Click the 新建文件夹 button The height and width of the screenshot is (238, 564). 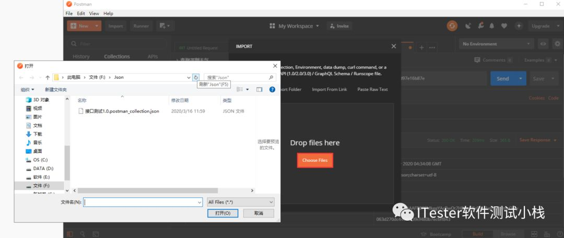point(56,90)
